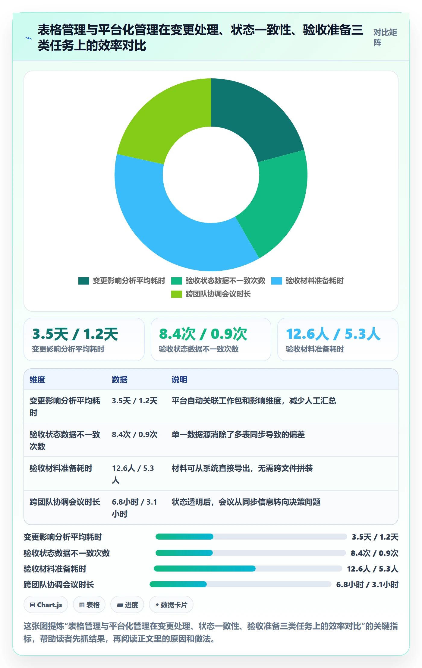This screenshot has height=668, width=422.
Task: Open the 8.4次 / 0.9次 data card
Action: click(211, 339)
